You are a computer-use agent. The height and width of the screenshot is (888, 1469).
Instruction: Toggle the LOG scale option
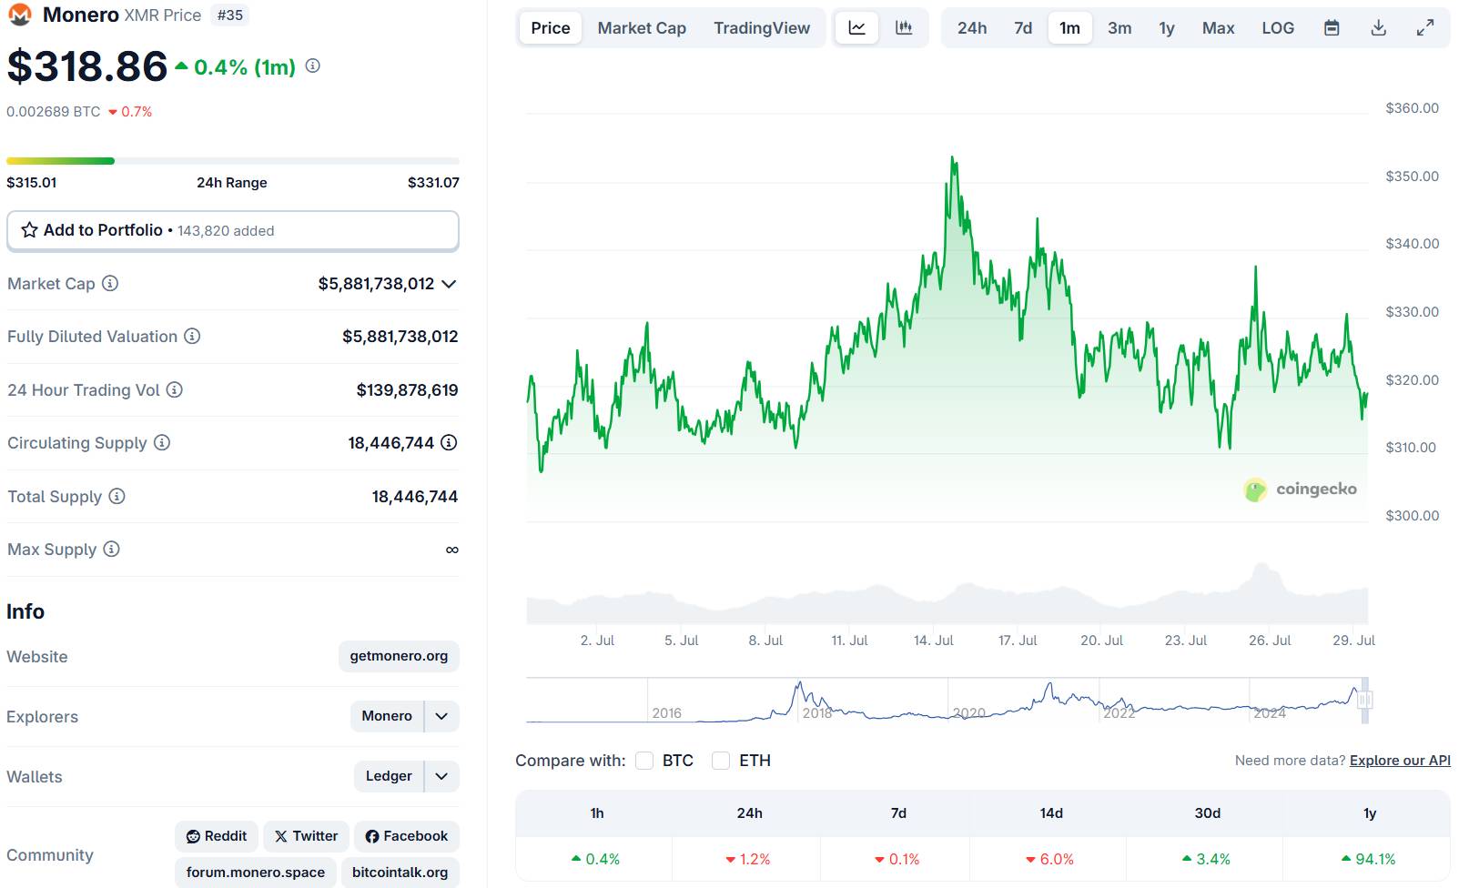click(1278, 28)
